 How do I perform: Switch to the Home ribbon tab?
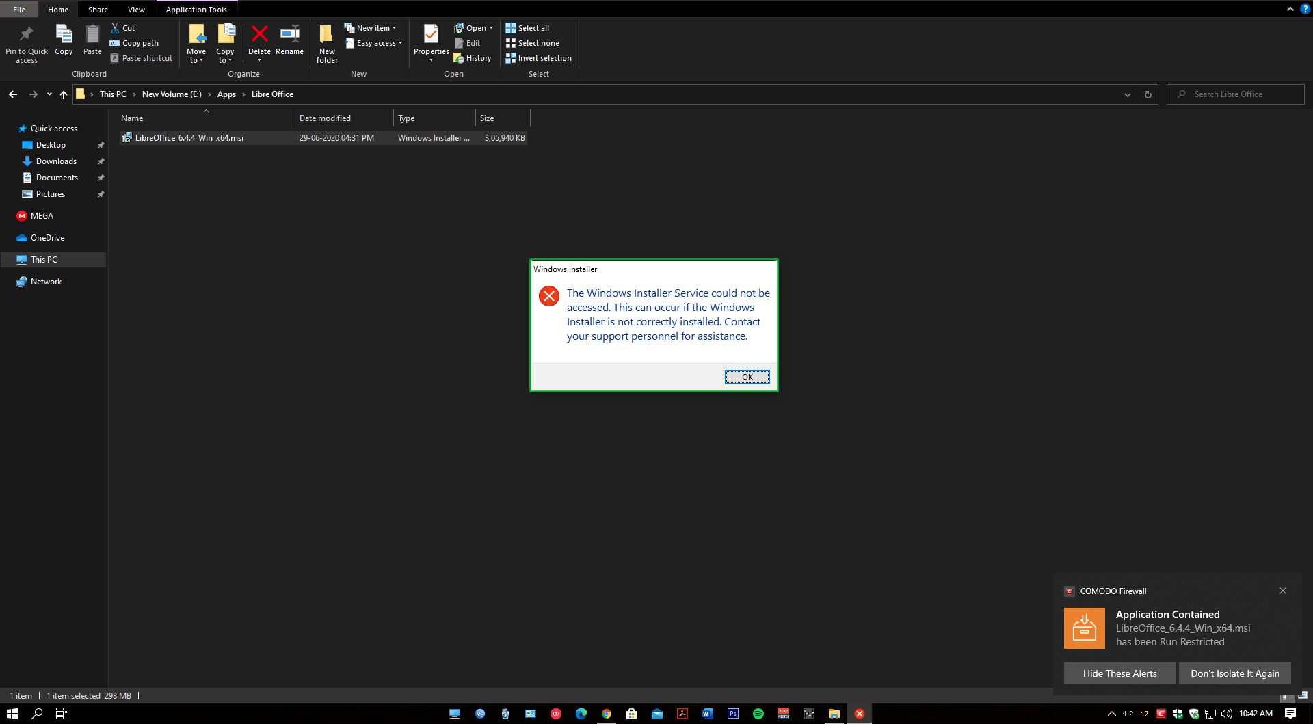tap(58, 10)
